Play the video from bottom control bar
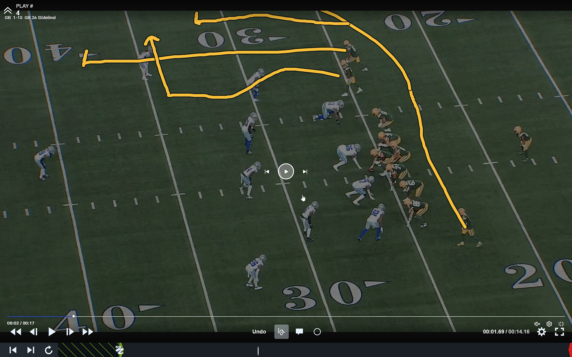 click(52, 332)
